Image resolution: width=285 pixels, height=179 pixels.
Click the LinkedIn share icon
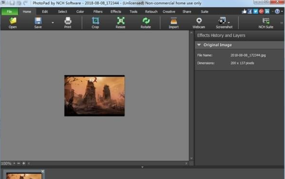tap(267, 11)
